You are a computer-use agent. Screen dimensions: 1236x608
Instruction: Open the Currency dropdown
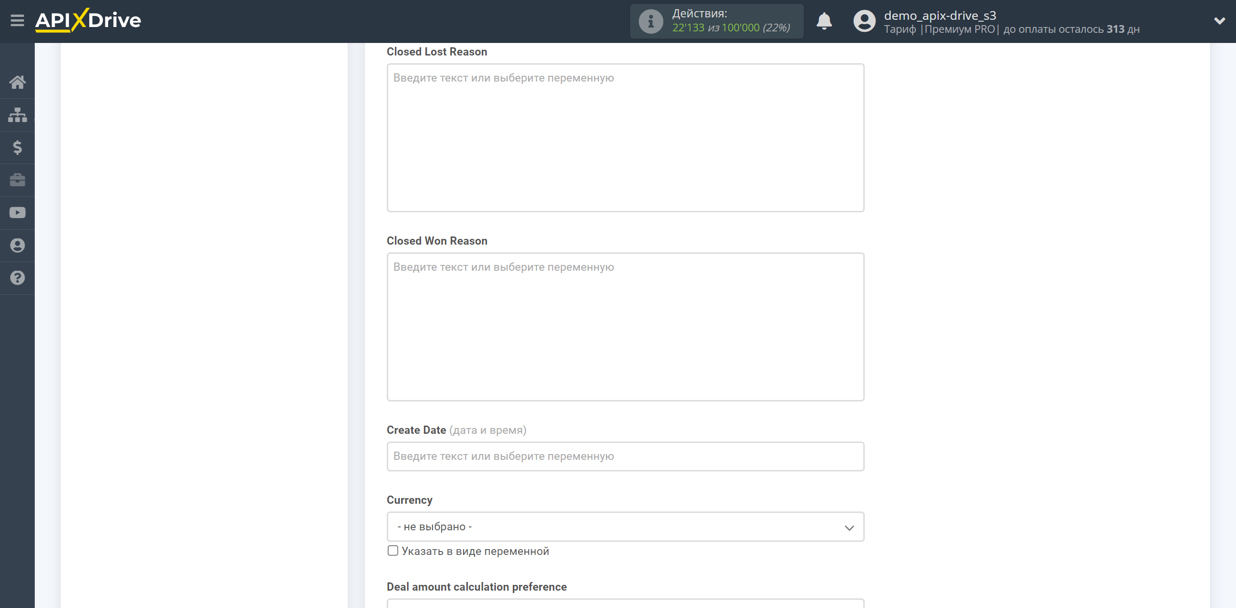tap(625, 527)
